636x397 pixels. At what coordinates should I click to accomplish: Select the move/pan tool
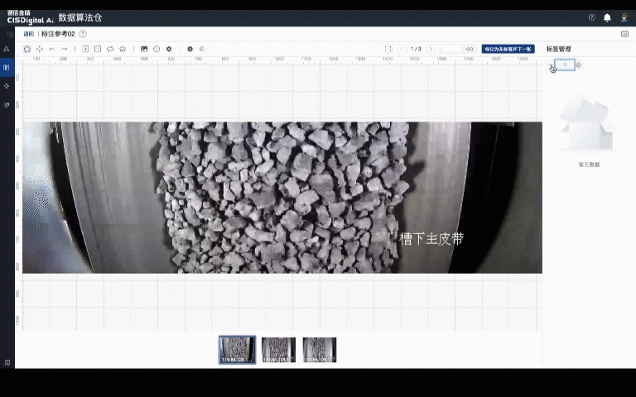39,49
